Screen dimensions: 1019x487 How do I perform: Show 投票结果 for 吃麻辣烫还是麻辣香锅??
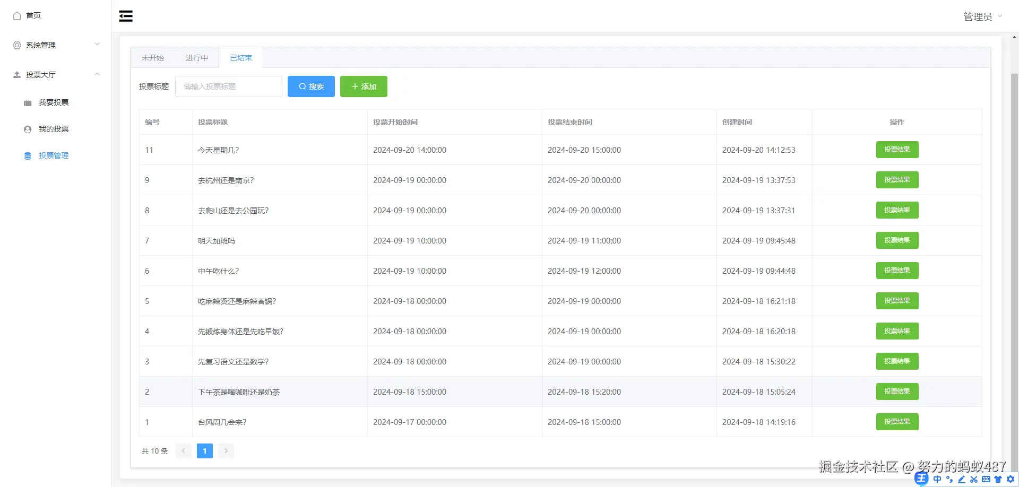pos(897,301)
